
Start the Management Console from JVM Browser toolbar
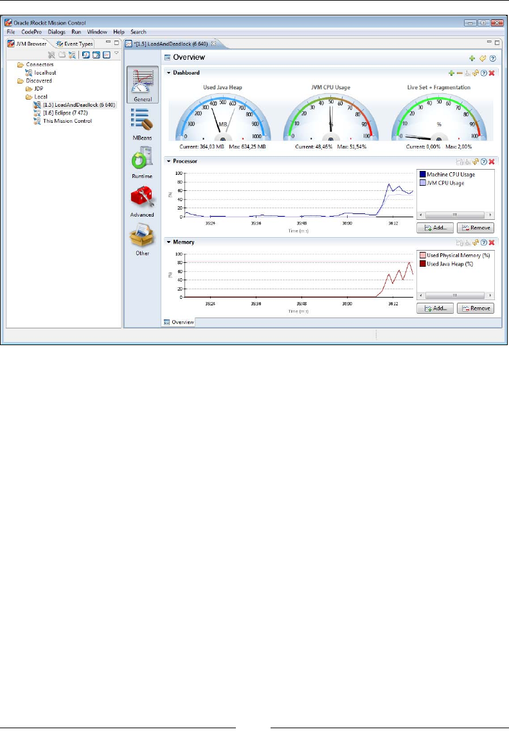85,55
